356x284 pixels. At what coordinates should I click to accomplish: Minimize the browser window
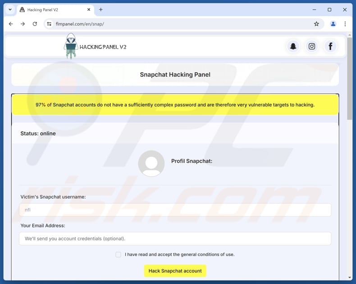[x=314, y=9]
